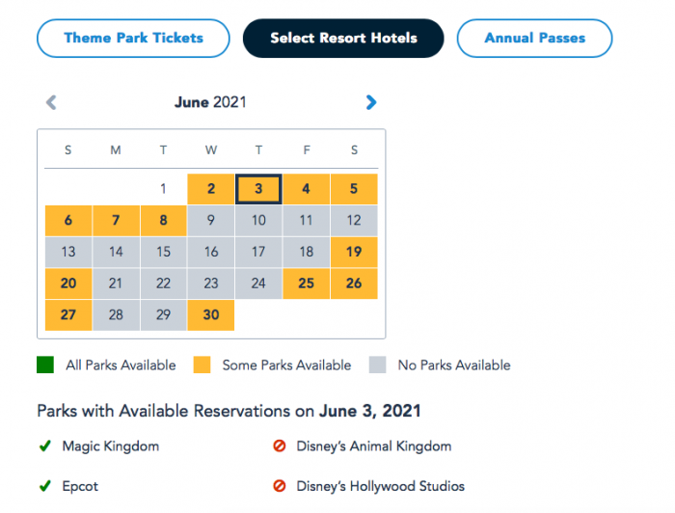Screen dimensions: 675x513
Task: Click yellow Some Parks Available swatch
Action: click(202, 365)
